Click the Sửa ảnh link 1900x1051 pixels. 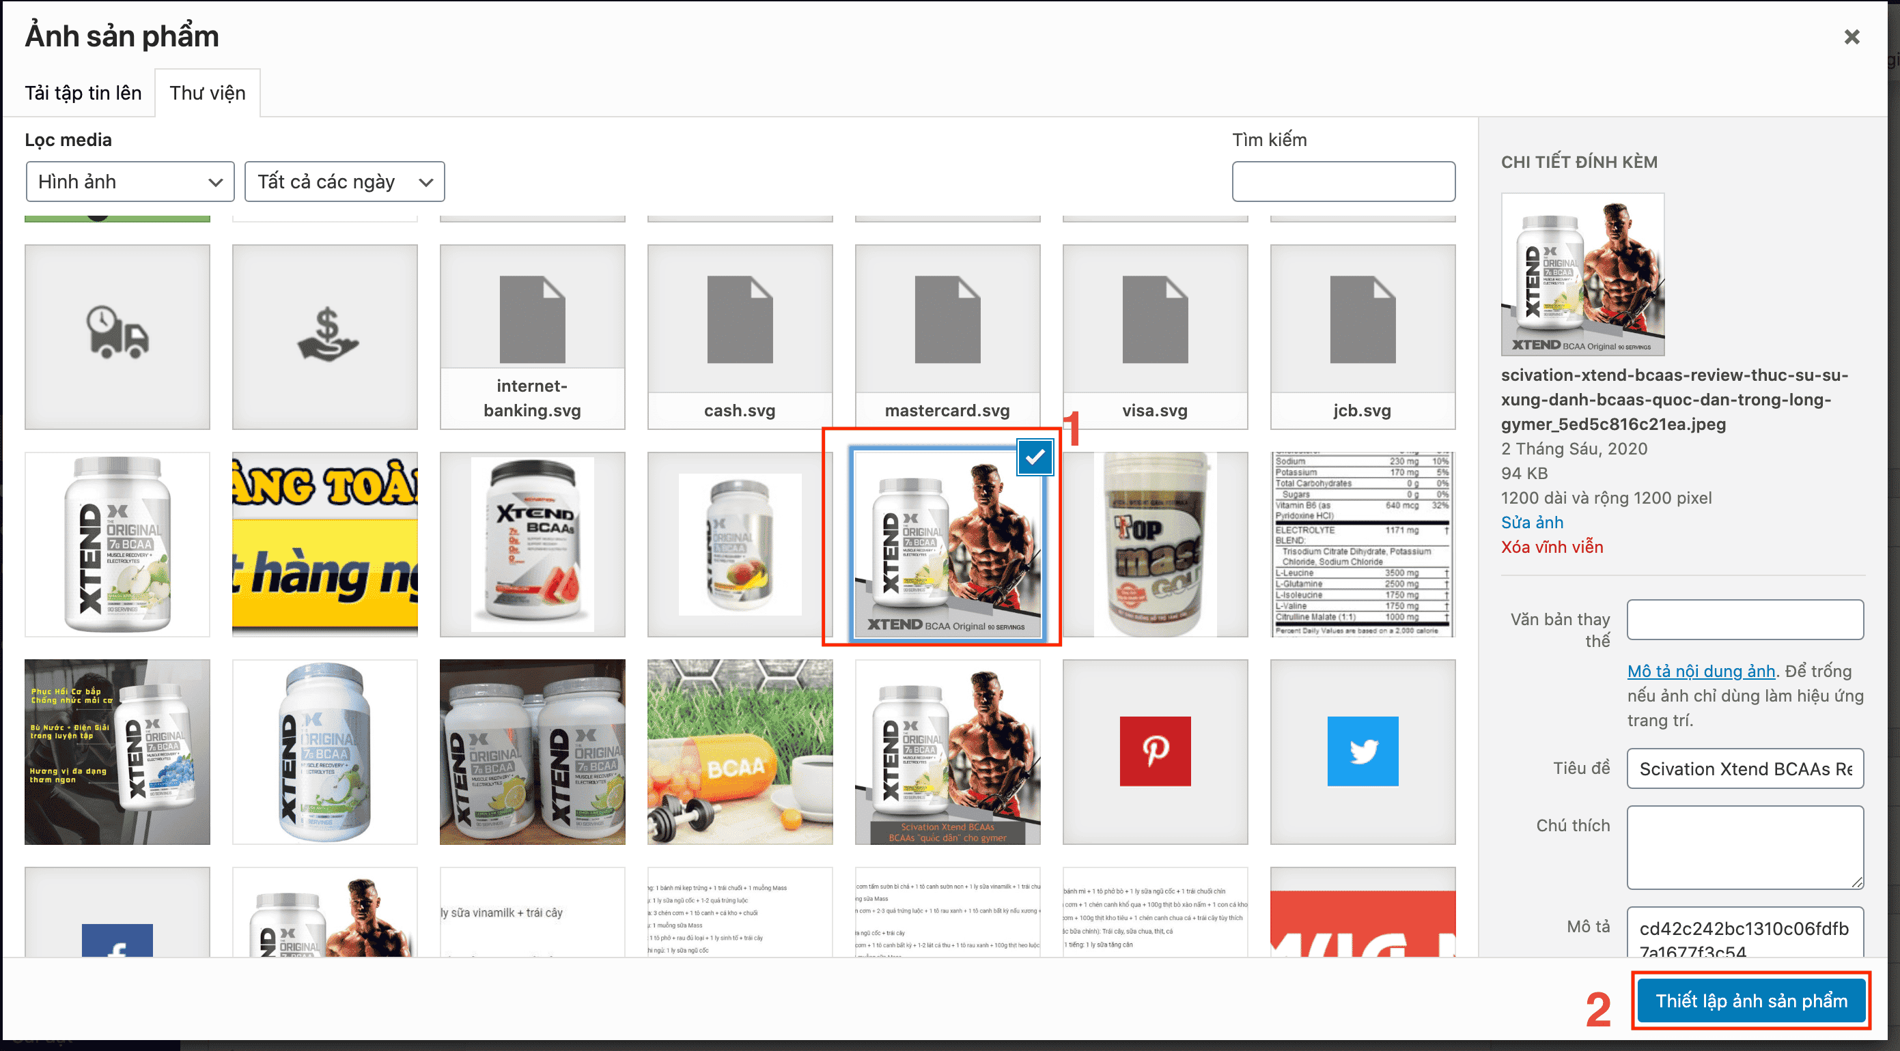(x=1532, y=523)
